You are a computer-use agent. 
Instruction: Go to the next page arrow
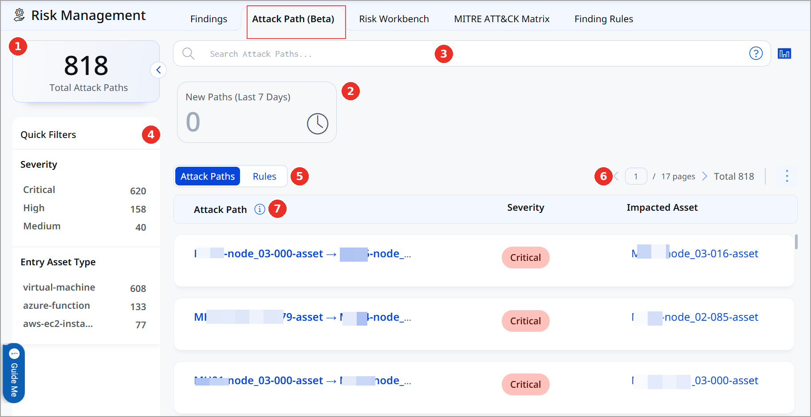point(705,176)
